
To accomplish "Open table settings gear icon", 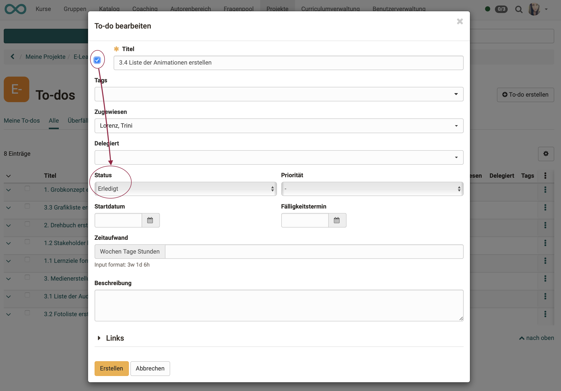I will [x=546, y=154].
